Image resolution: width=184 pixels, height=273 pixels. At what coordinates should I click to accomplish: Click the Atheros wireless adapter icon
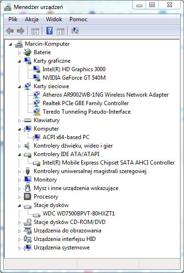click(37, 95)
